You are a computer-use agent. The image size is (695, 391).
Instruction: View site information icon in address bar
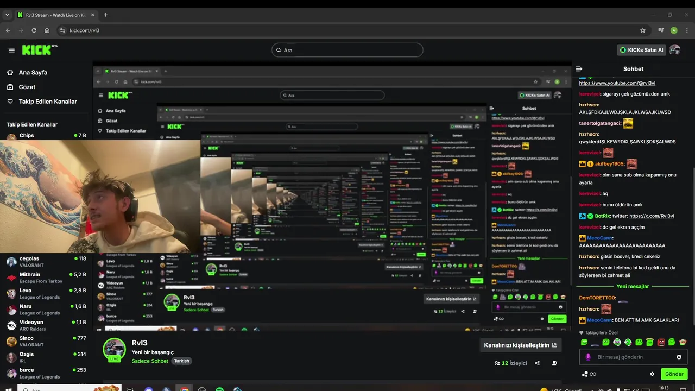(x=62, y=30)
